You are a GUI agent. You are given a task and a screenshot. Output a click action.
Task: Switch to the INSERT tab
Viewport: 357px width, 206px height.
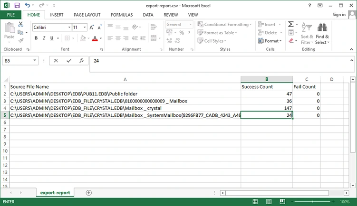[x=57, y=15]
